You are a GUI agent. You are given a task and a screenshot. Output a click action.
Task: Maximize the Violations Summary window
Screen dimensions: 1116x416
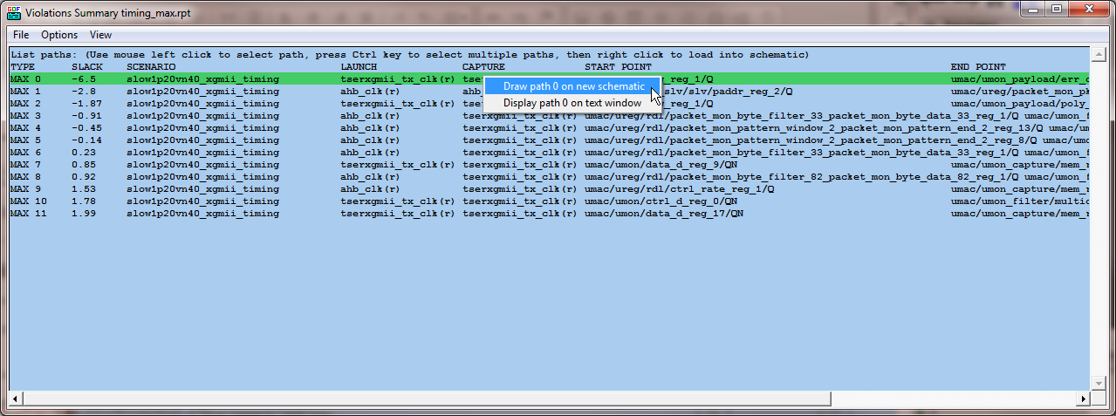tap(1057, 9)
